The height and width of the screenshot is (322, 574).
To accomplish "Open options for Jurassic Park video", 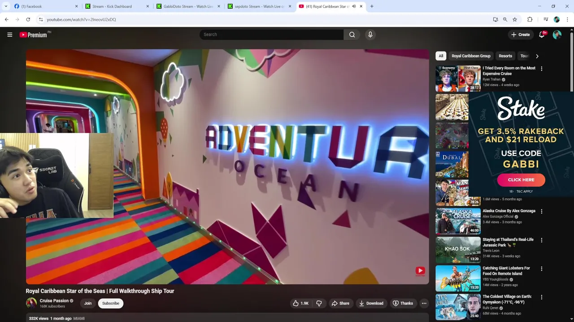I will [x=541, y=240].
